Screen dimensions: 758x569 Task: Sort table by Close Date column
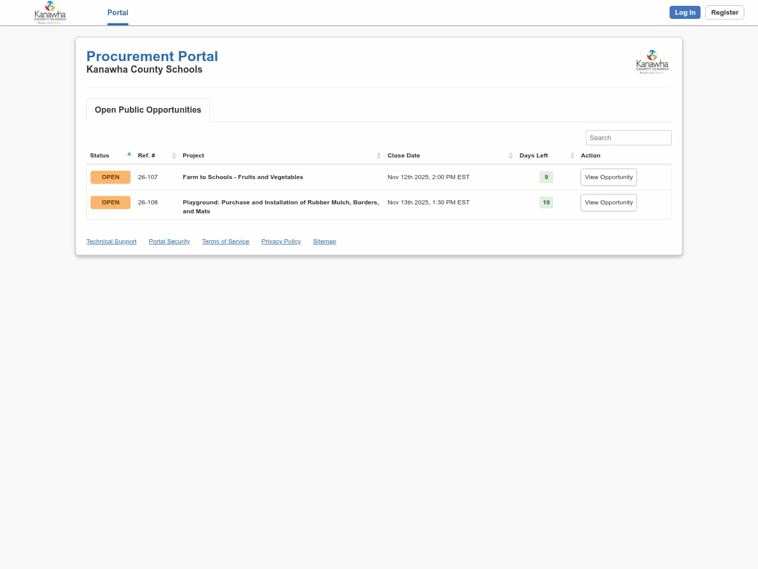click(404, 155)
